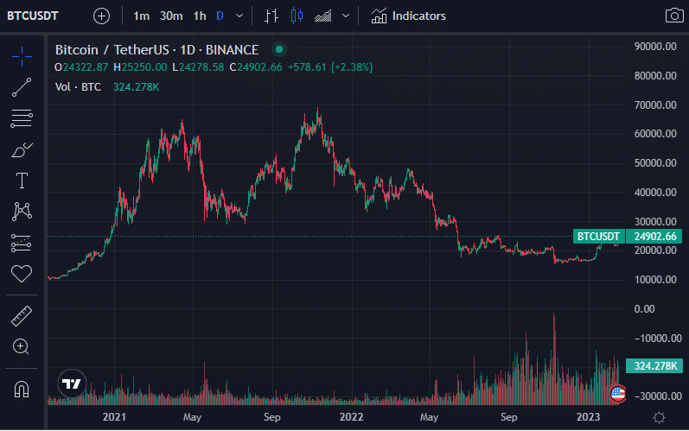Image resolution: width=689 pixels, height=431 pixels.
Task: Click the 2023 time axis label
Action: coord(588,417)
